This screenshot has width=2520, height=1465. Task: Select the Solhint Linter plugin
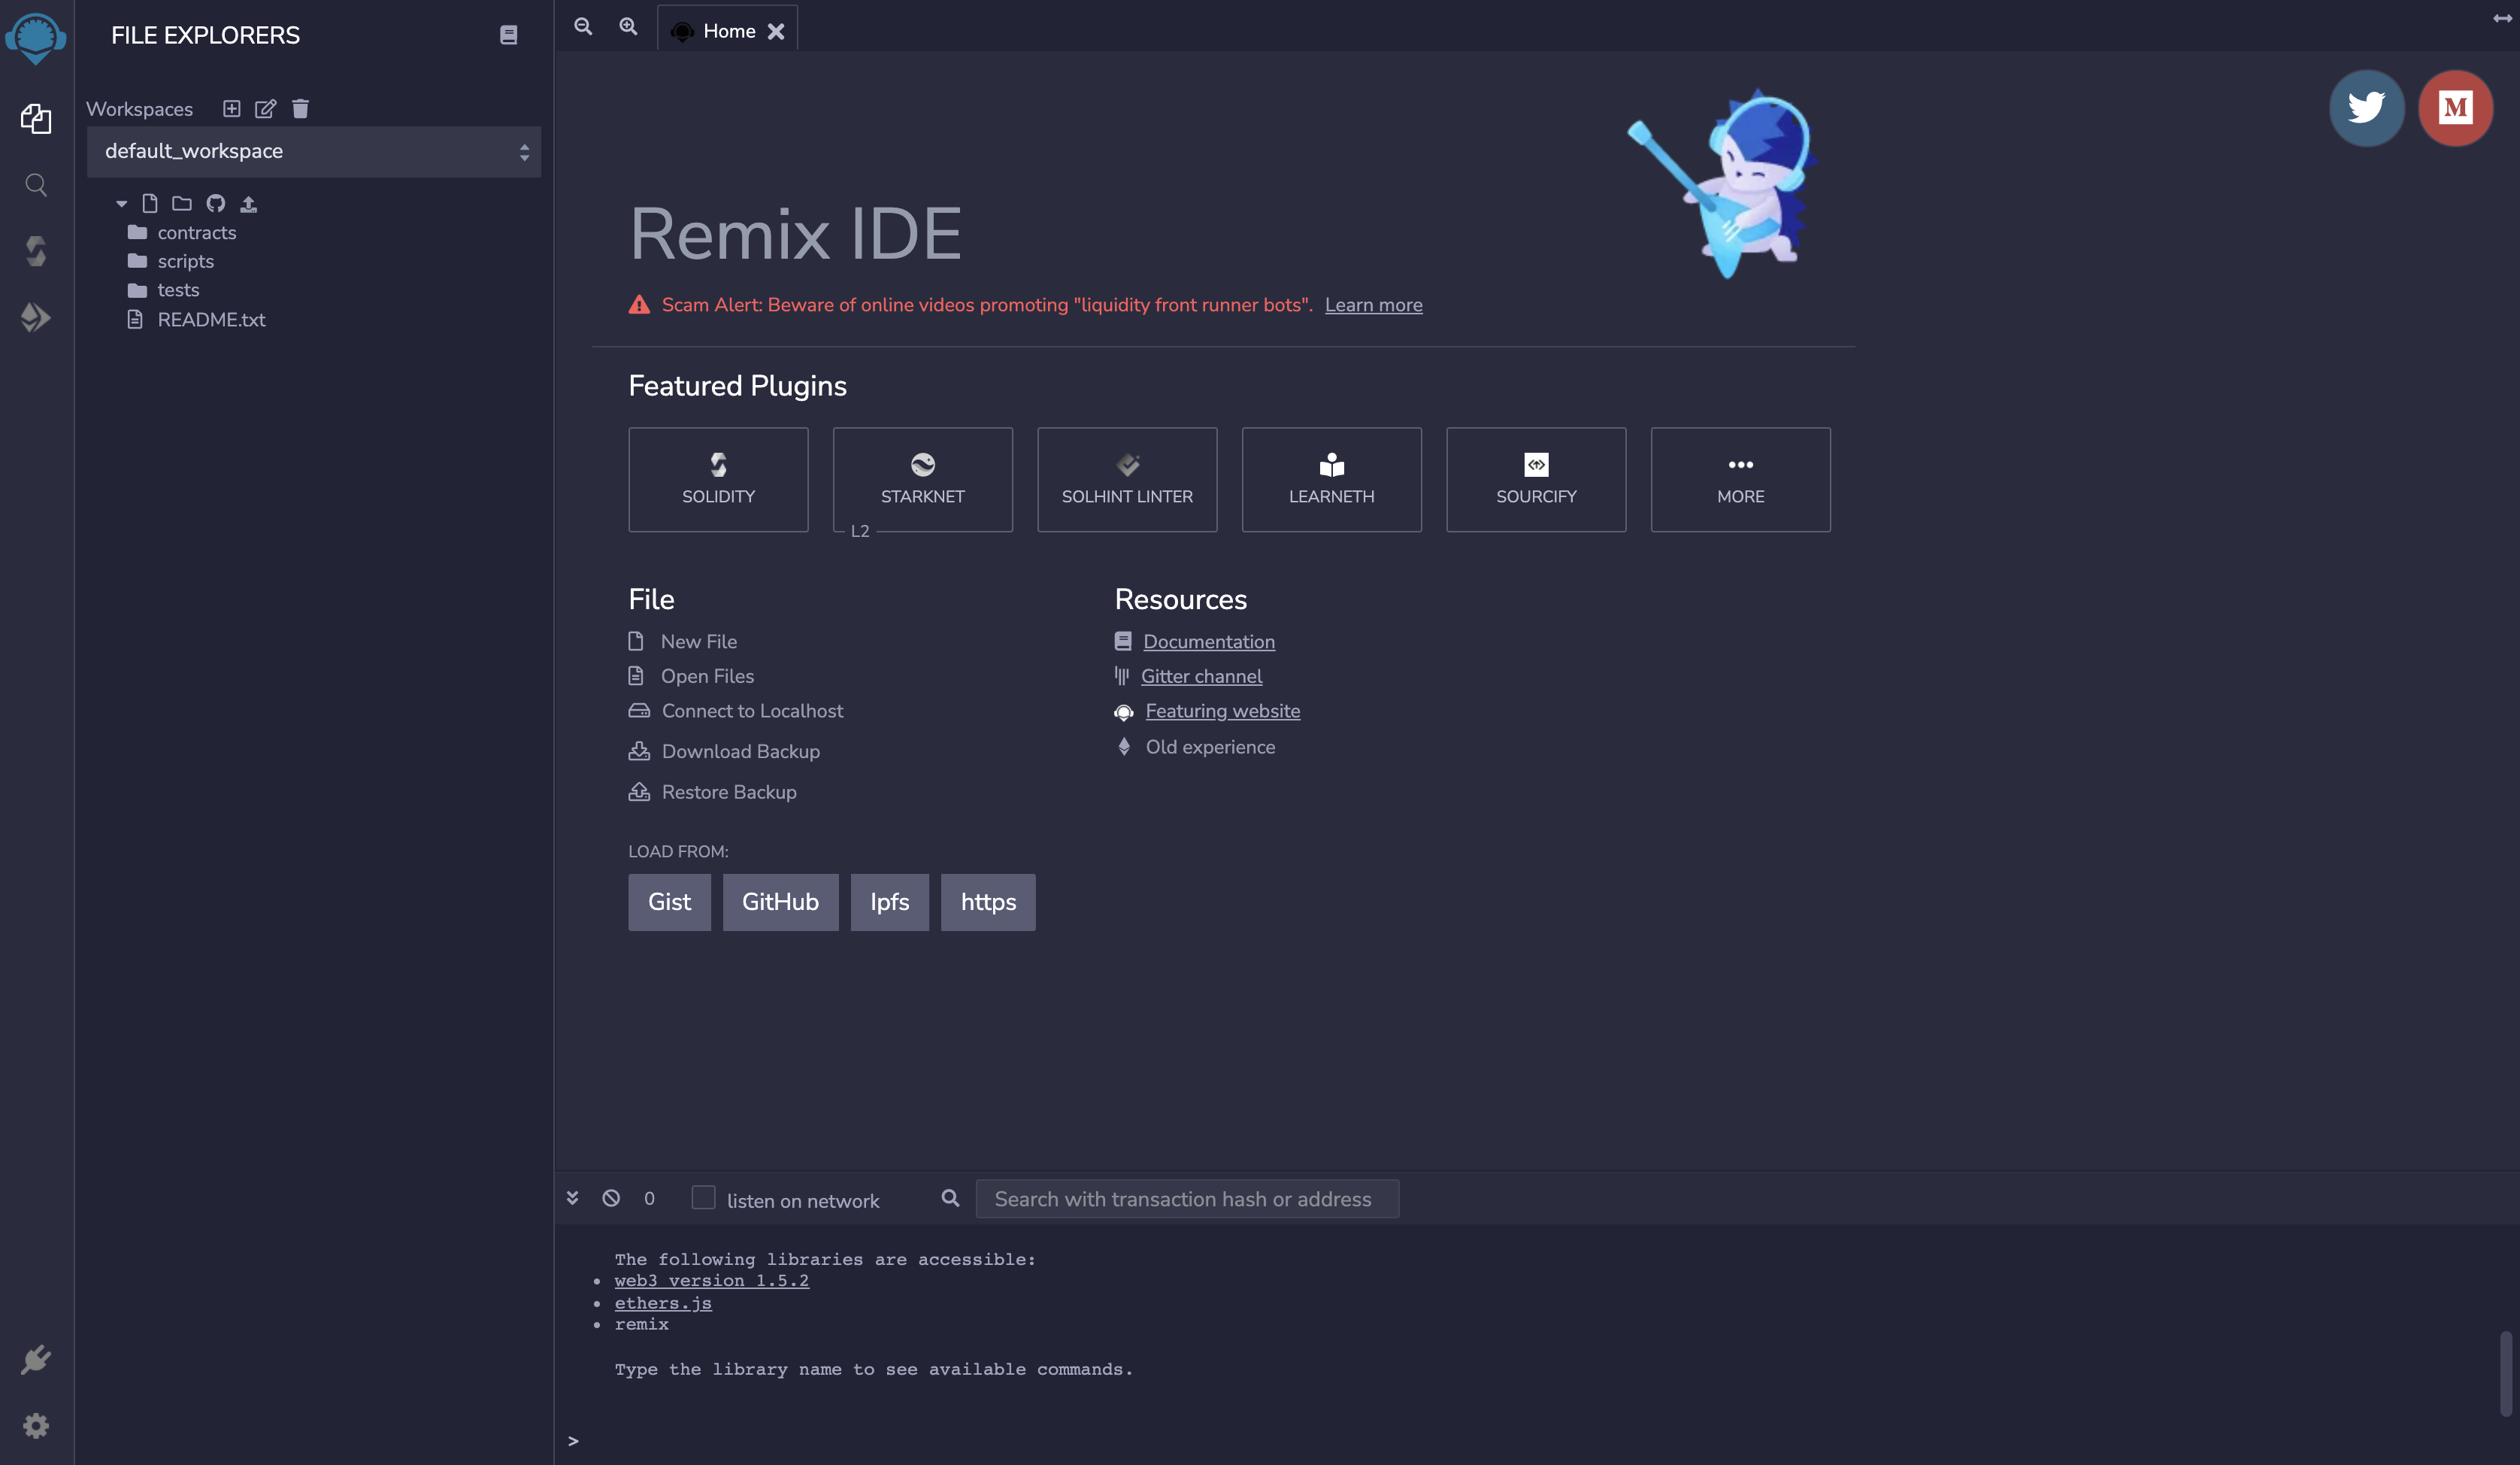1128,480
